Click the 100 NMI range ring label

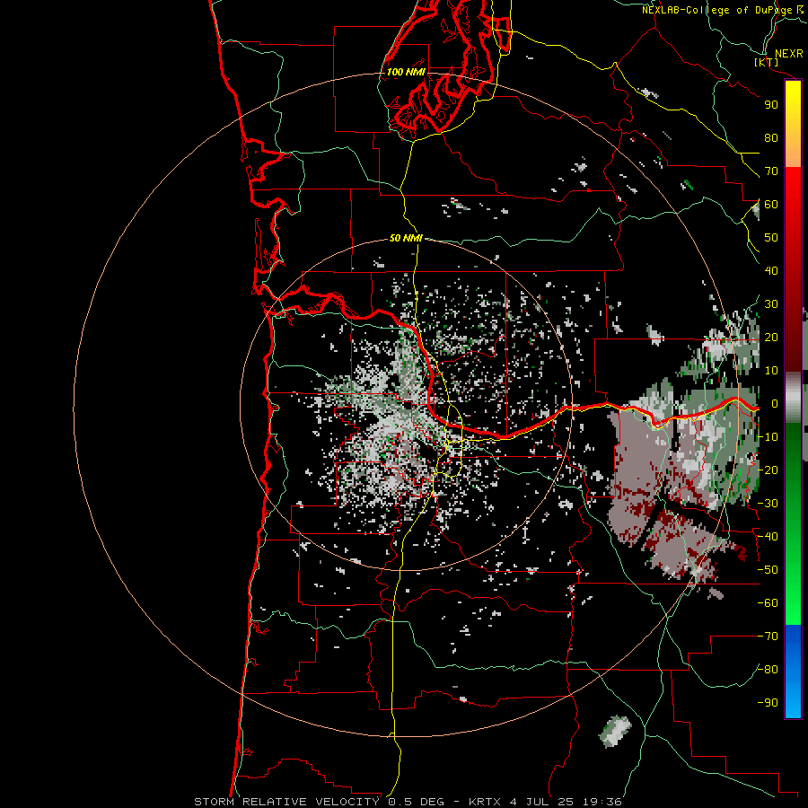click(x=406, y=72)
